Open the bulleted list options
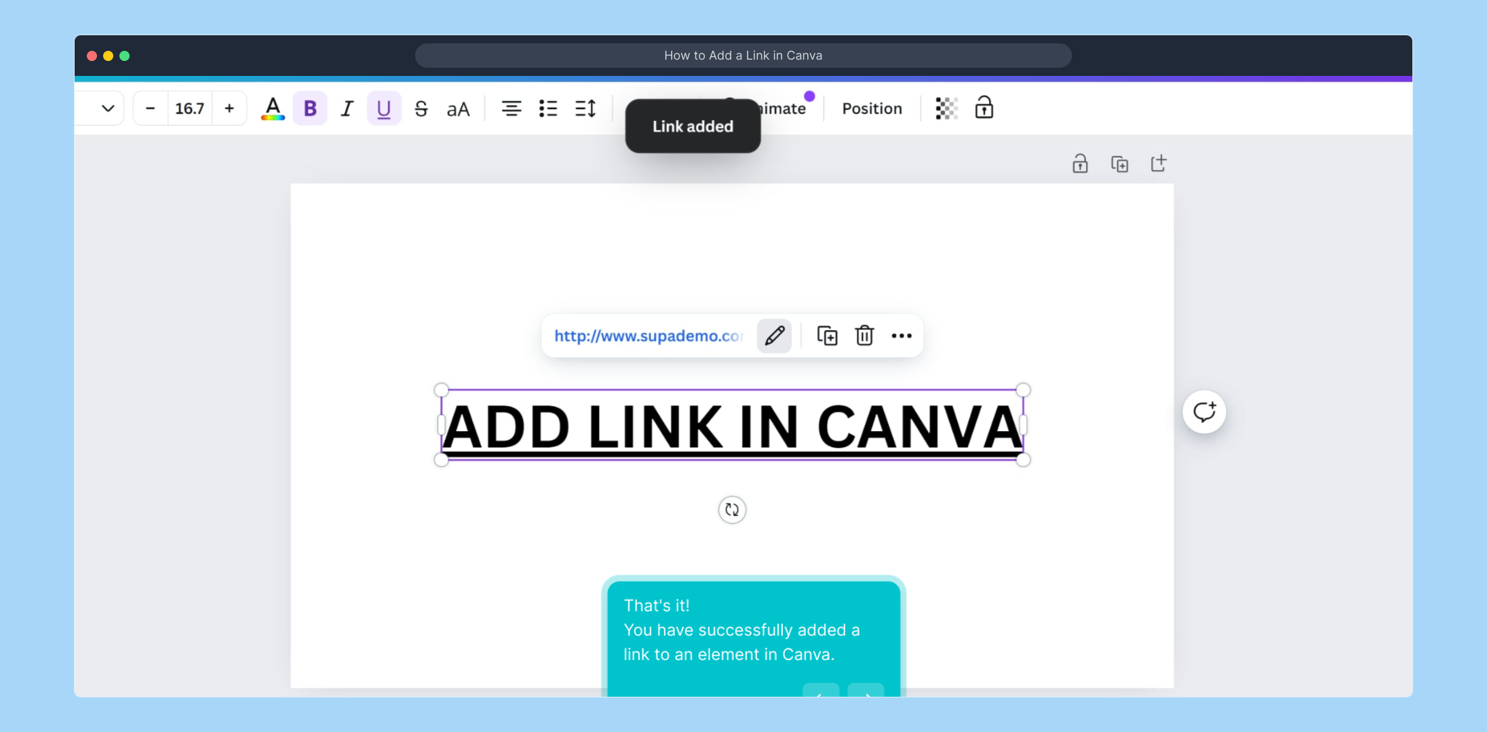The width and height of the screenshot is (1487, 732). [x=547, y=108]
